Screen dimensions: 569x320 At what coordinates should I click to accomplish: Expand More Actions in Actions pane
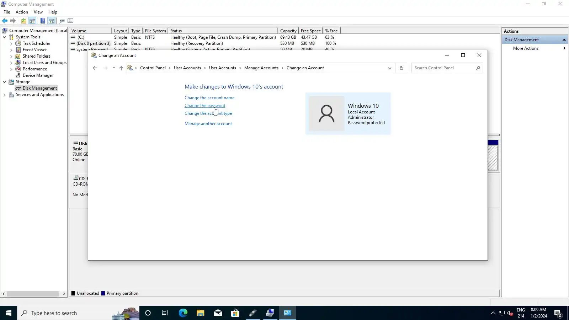535,48
